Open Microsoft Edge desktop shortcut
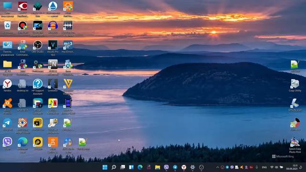The height and width of the screenshot is (172, 306). pos(22,142)
